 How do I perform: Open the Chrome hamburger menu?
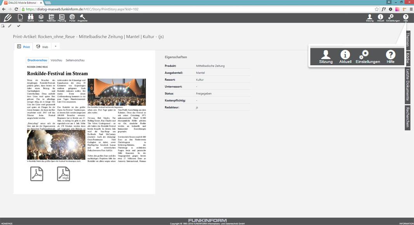(x=411, y=9)
